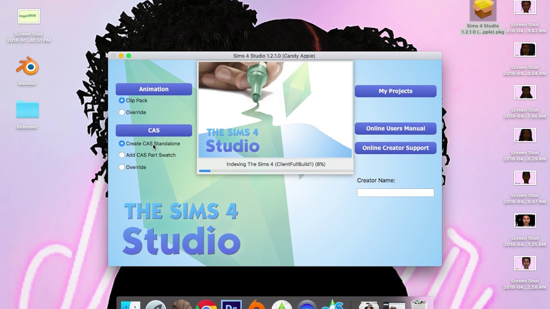This screenshot has width=550, height=309.
Task: Open The Sims 4 plumbob icon in dock
Action: point(282,305)
